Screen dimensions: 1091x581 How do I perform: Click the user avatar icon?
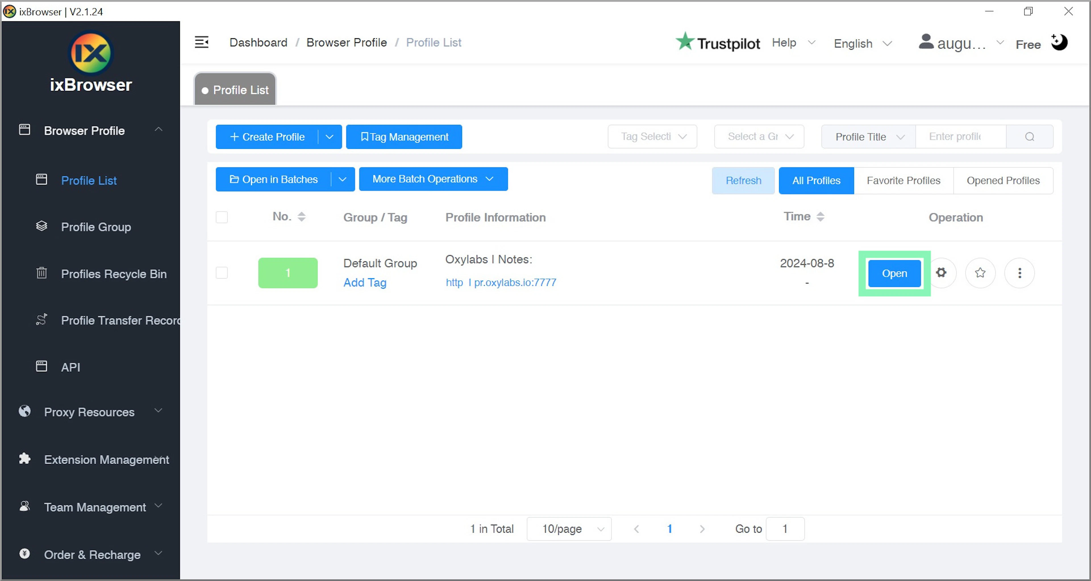coord(926,42)
